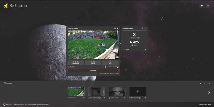Image resolution: width=214 pixels, height=107 pixels.
Task: Click the 6.425 kbit/s upload value
Action: (134, 43)
